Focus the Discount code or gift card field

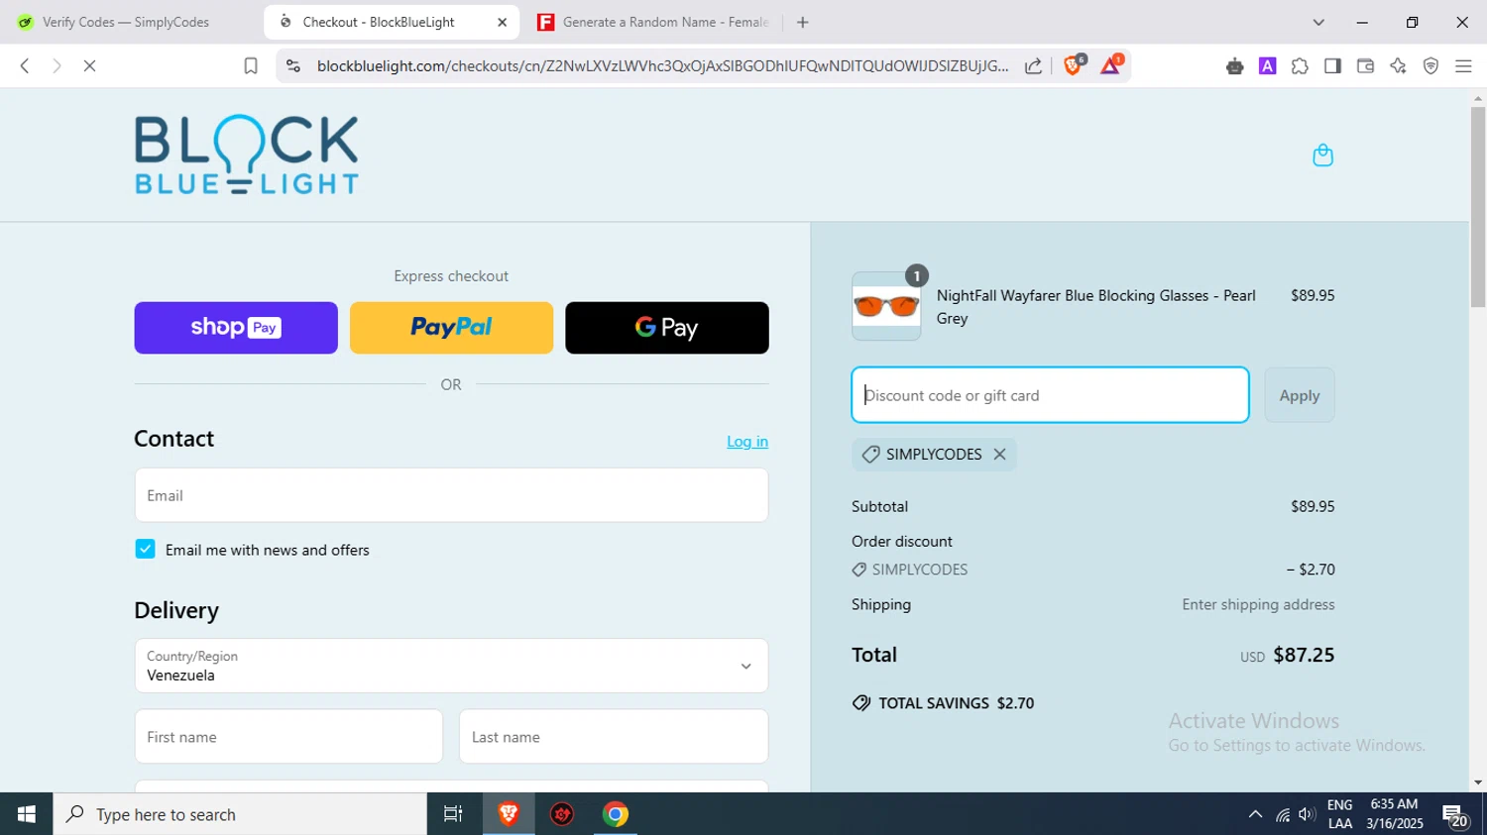(x=1050, y=395)
